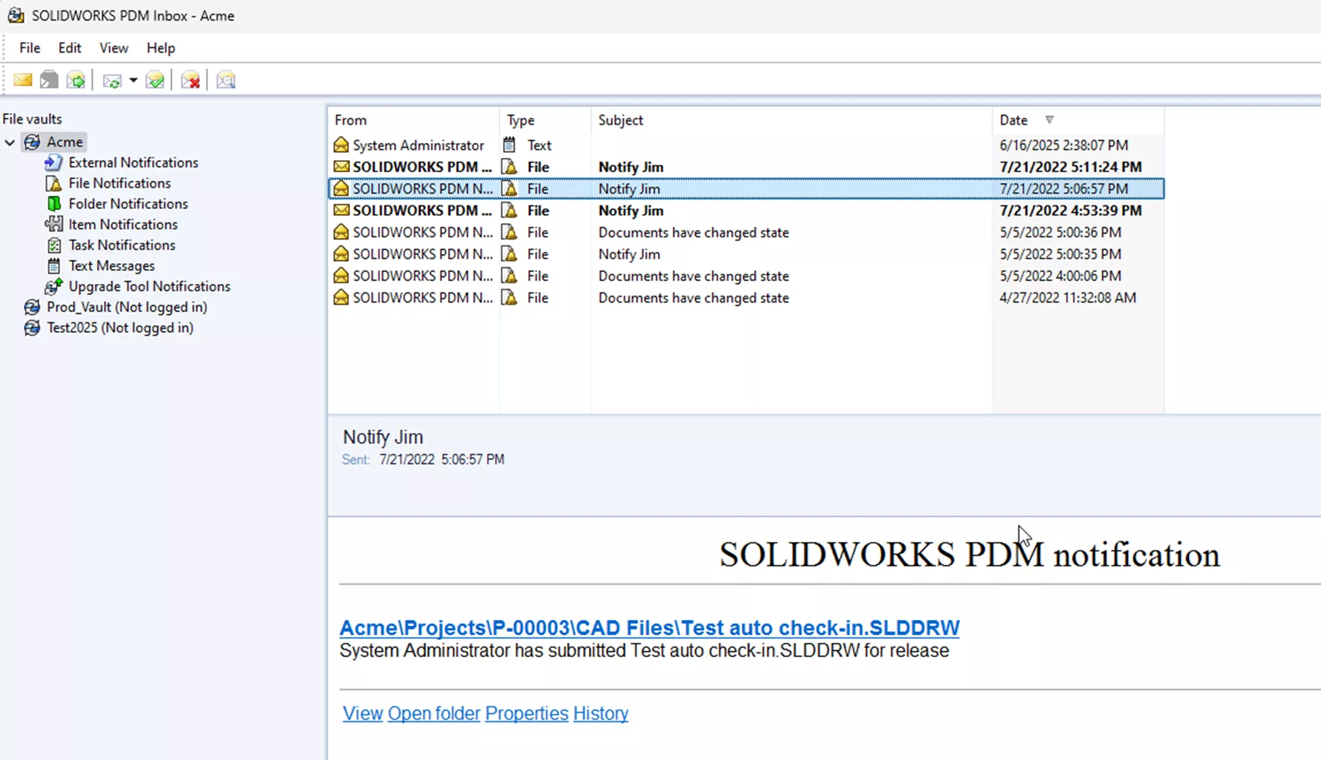Open the Test auto check-in.SLDDRW file path link

pyautogui.click(x=649, y=627)
